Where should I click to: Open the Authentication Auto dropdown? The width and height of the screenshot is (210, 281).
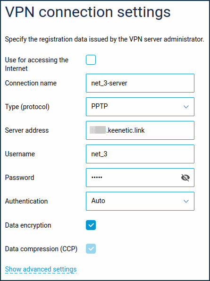140,201
